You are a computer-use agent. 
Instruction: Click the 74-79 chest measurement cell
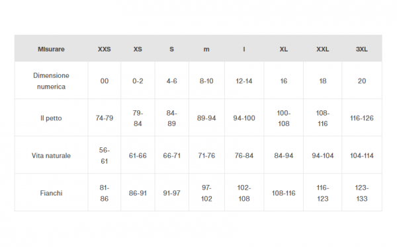(x=105, y=118)
